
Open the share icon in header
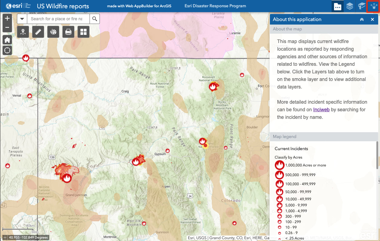(373, 6)
